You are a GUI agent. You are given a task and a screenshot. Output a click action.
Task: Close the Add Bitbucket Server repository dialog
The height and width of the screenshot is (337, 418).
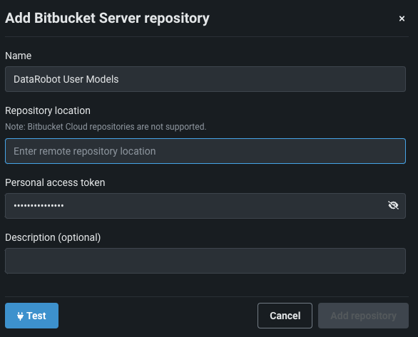click(x=402, y=19)
